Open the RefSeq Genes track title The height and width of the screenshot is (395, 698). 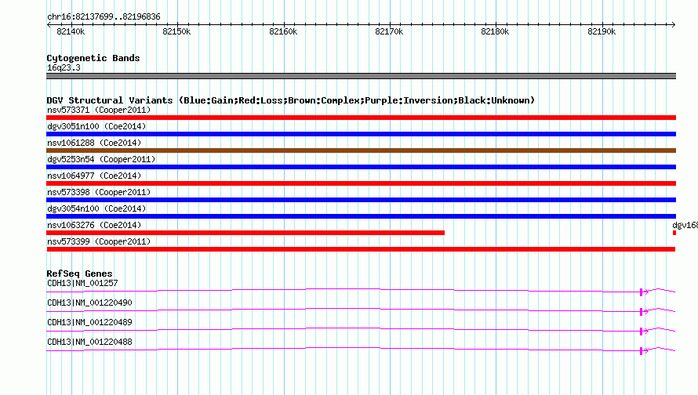click(80, 274)
